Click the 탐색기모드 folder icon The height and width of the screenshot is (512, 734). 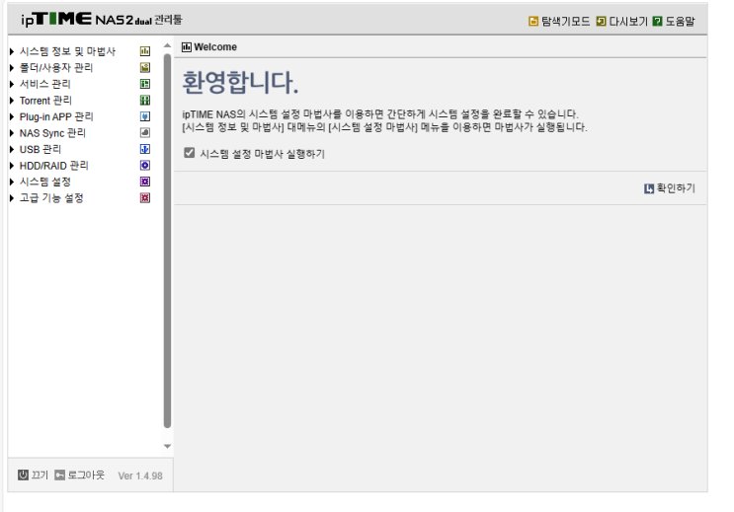tap(533, 21)
